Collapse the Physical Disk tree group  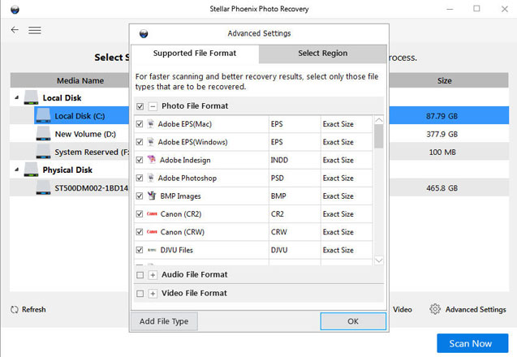(16, 170)
